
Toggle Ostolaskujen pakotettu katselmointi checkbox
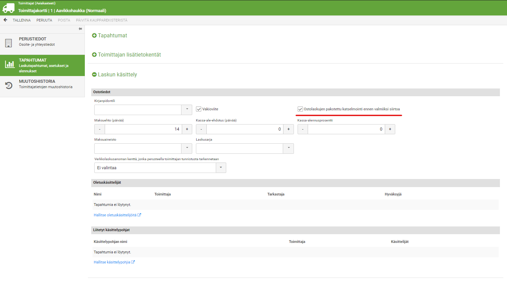tap(300, 109)
